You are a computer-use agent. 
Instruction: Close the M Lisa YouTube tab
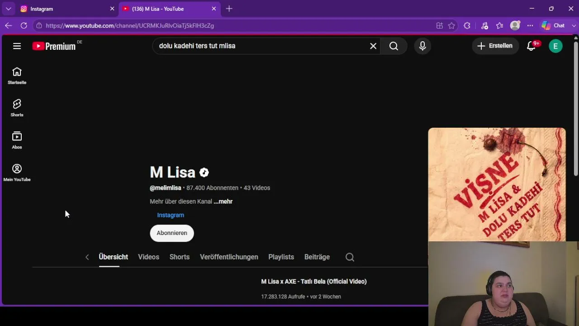click(214, 9)
